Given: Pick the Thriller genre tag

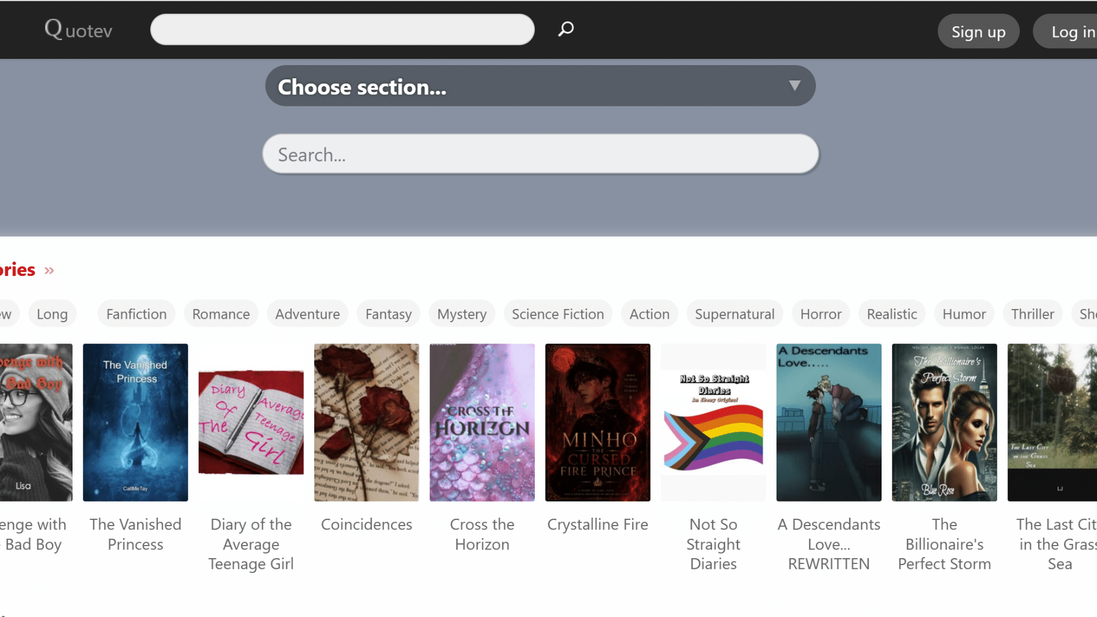Looking at the screenshot, I should pos(1032,314).
